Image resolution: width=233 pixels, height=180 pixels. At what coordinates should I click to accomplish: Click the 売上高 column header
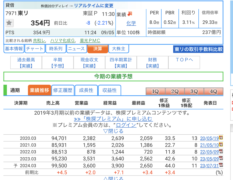(x=53, y=103)
